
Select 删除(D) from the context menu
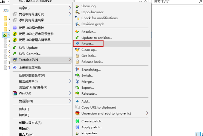(42, 129)
